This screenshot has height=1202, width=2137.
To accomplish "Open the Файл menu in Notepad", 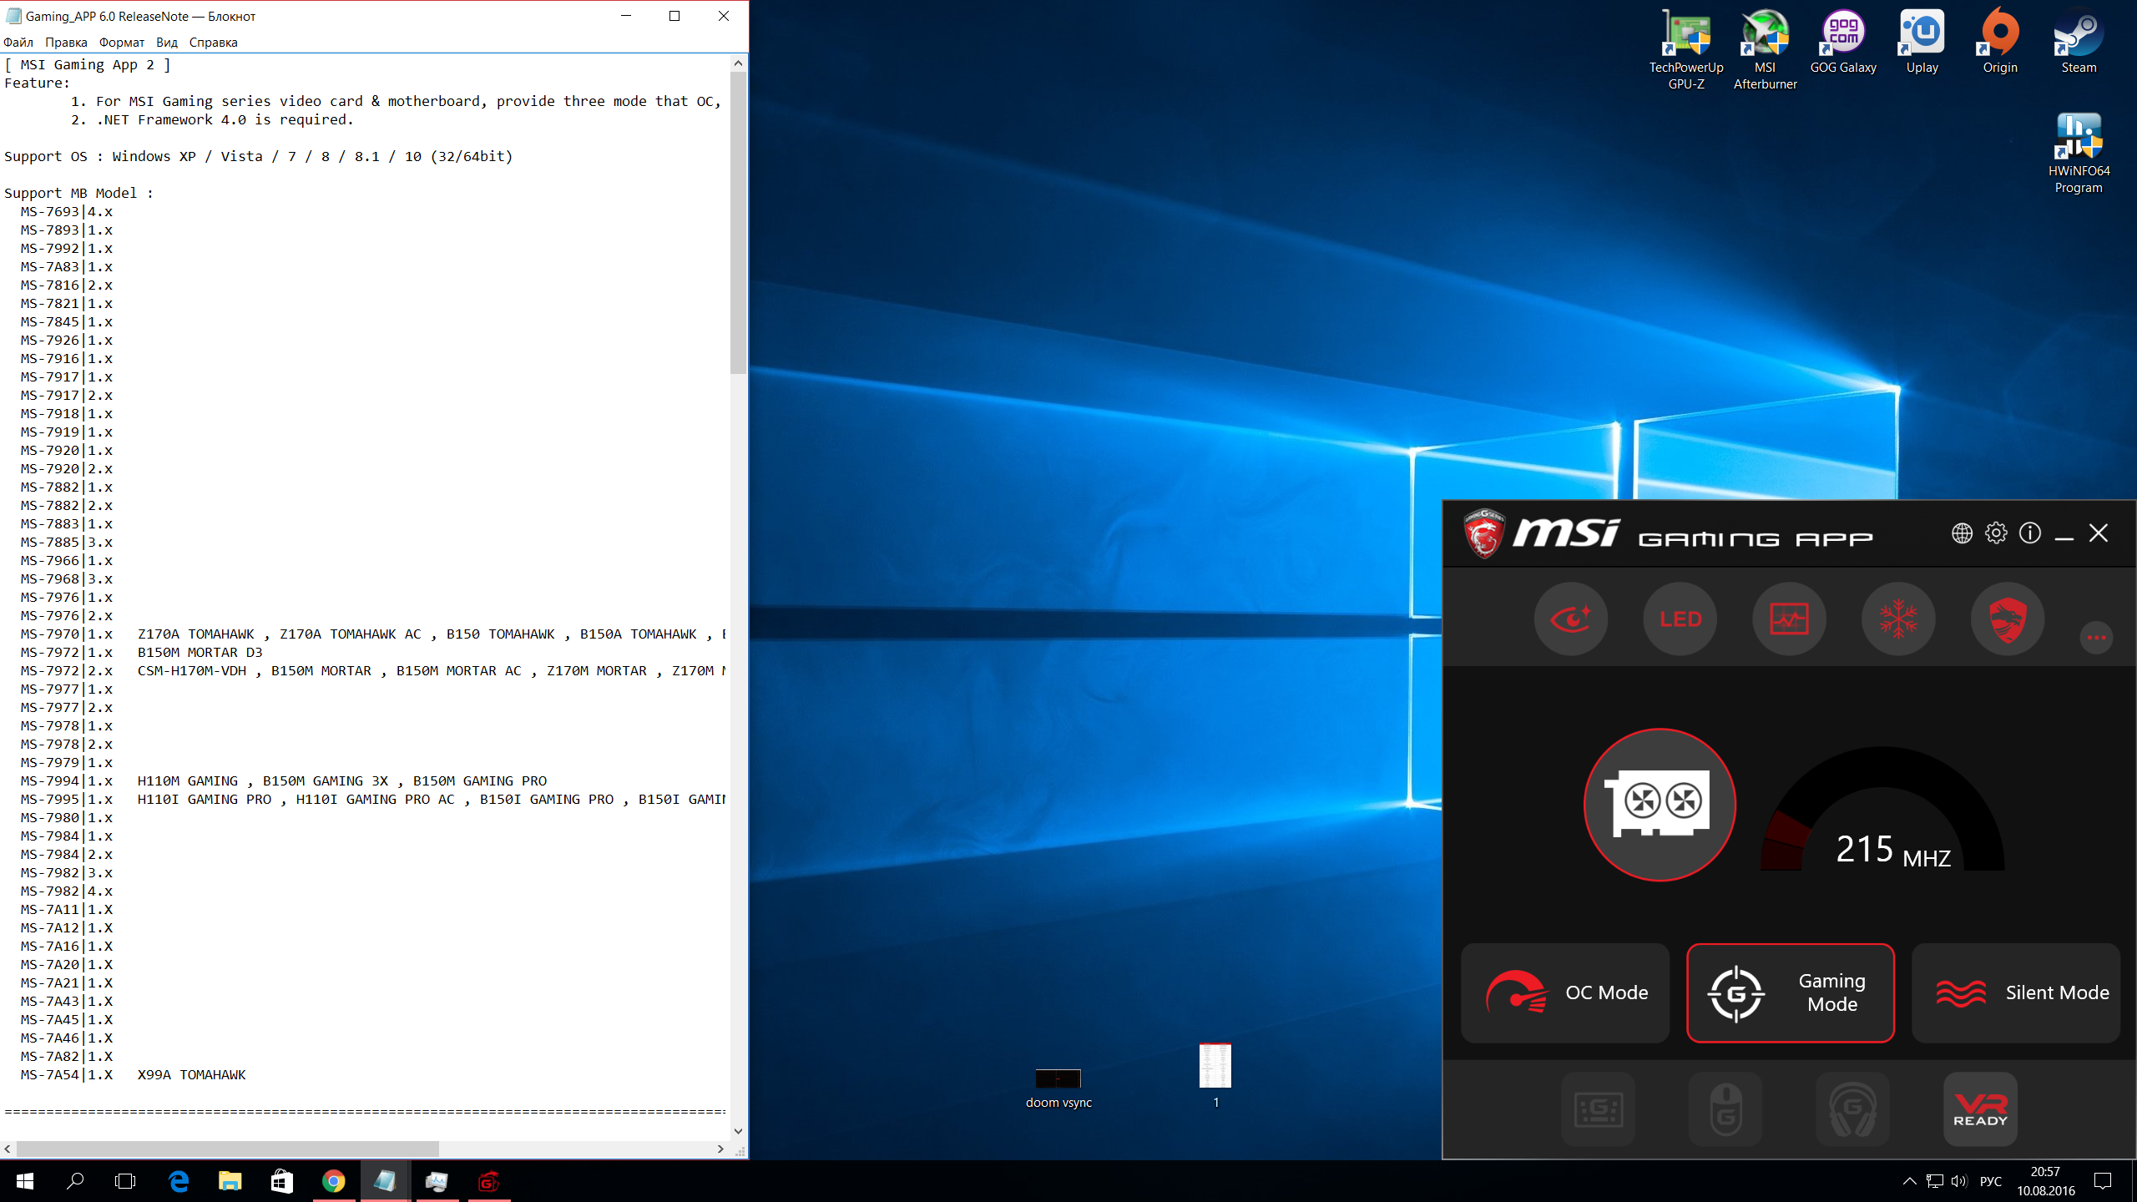I will pos(18,43).
